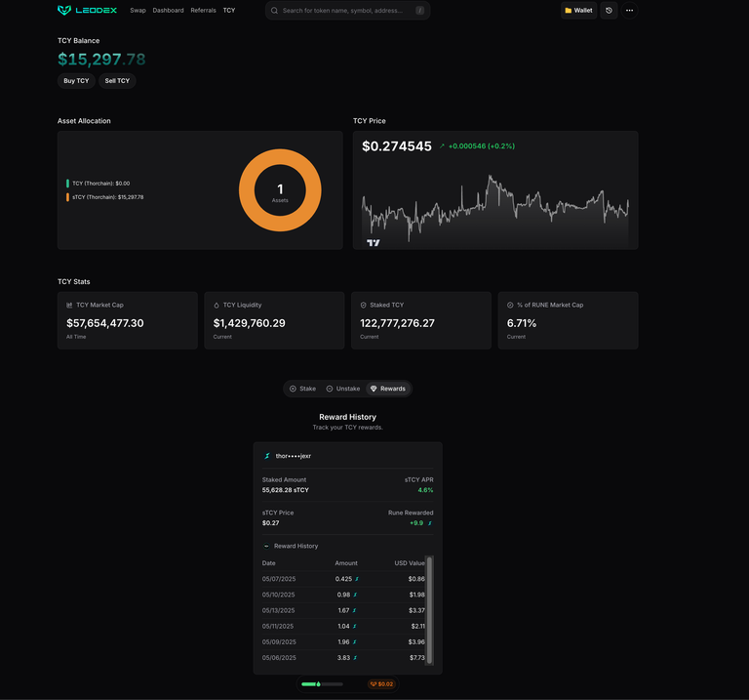Click the Rune icon in the 1.67 row
The height and width of the screenshot is (700, 749).
point(354,610)
